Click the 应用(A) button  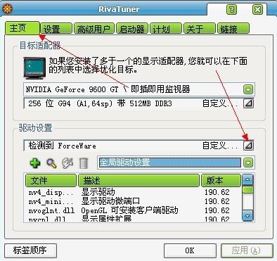point(247,250)
